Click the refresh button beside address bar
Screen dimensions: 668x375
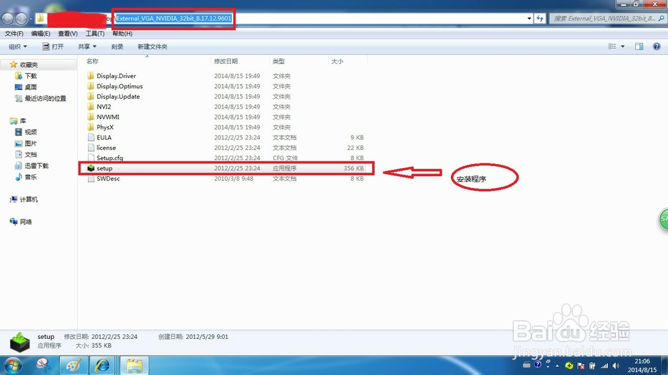(x=540, y=18)
